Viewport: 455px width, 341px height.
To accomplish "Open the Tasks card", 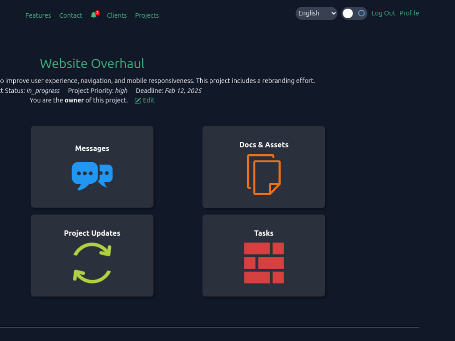I will tap(264, 256).
